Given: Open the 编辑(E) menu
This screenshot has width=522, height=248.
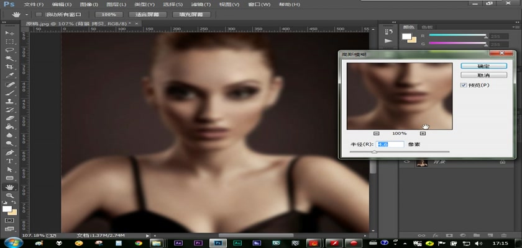Looking at the screenshot, I should (62, 4).
